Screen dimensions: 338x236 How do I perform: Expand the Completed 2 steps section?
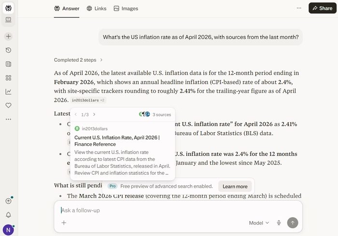click(78, 60)
